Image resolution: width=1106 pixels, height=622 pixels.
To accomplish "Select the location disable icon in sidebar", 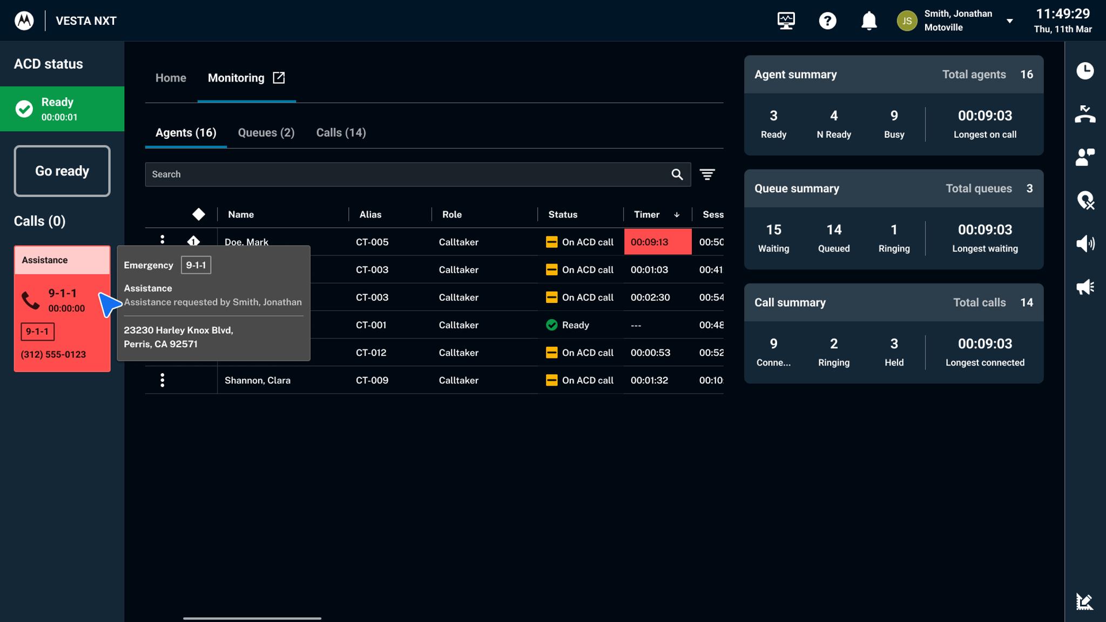I will click(1085, 200).
